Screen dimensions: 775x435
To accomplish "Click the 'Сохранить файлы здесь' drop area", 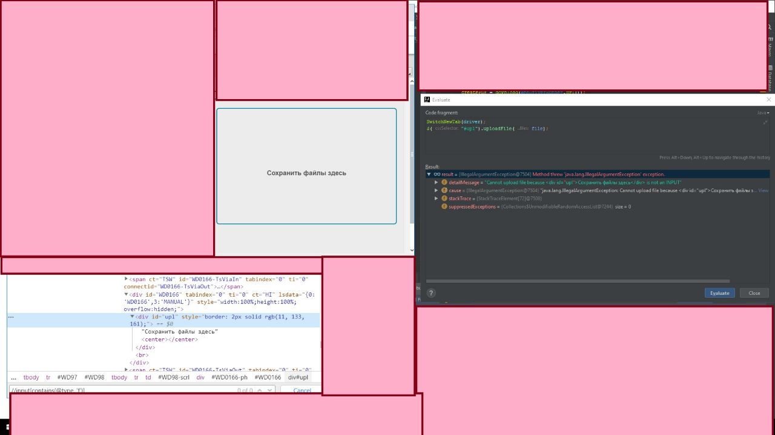I will [306, 166].
